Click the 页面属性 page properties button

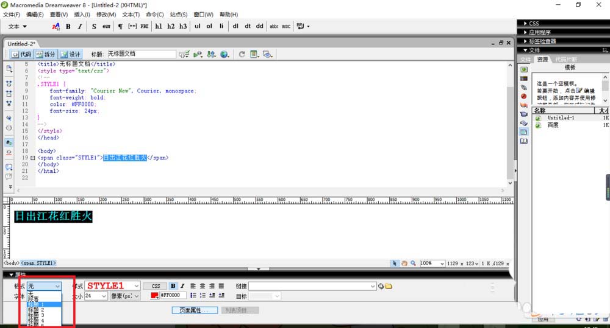[195, 310]
